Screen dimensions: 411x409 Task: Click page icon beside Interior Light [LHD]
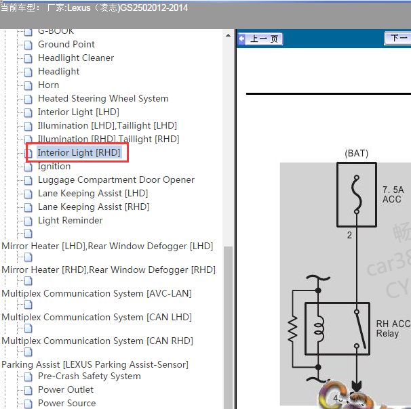[x=28, y=113]
